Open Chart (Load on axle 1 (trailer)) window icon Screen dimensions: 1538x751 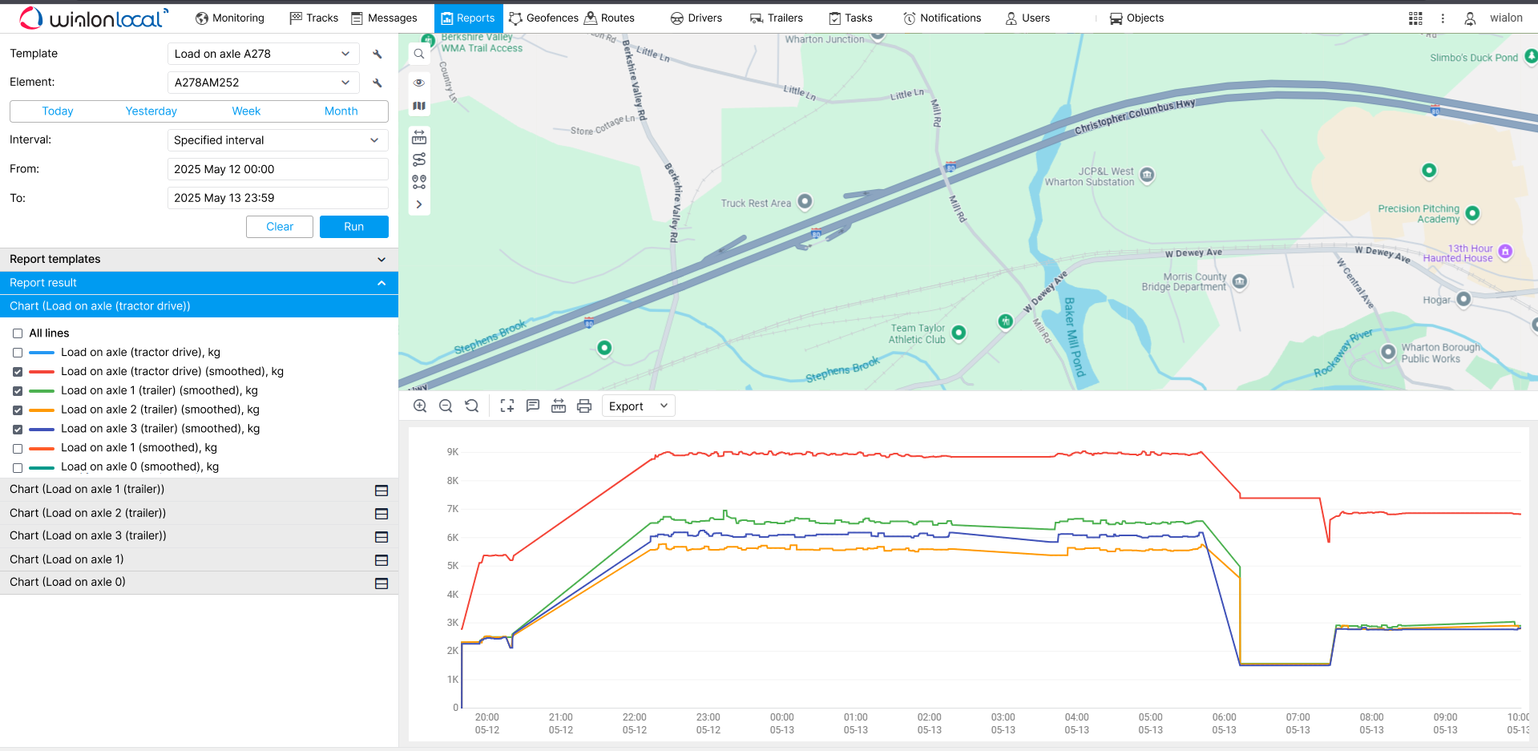[381, 491]
